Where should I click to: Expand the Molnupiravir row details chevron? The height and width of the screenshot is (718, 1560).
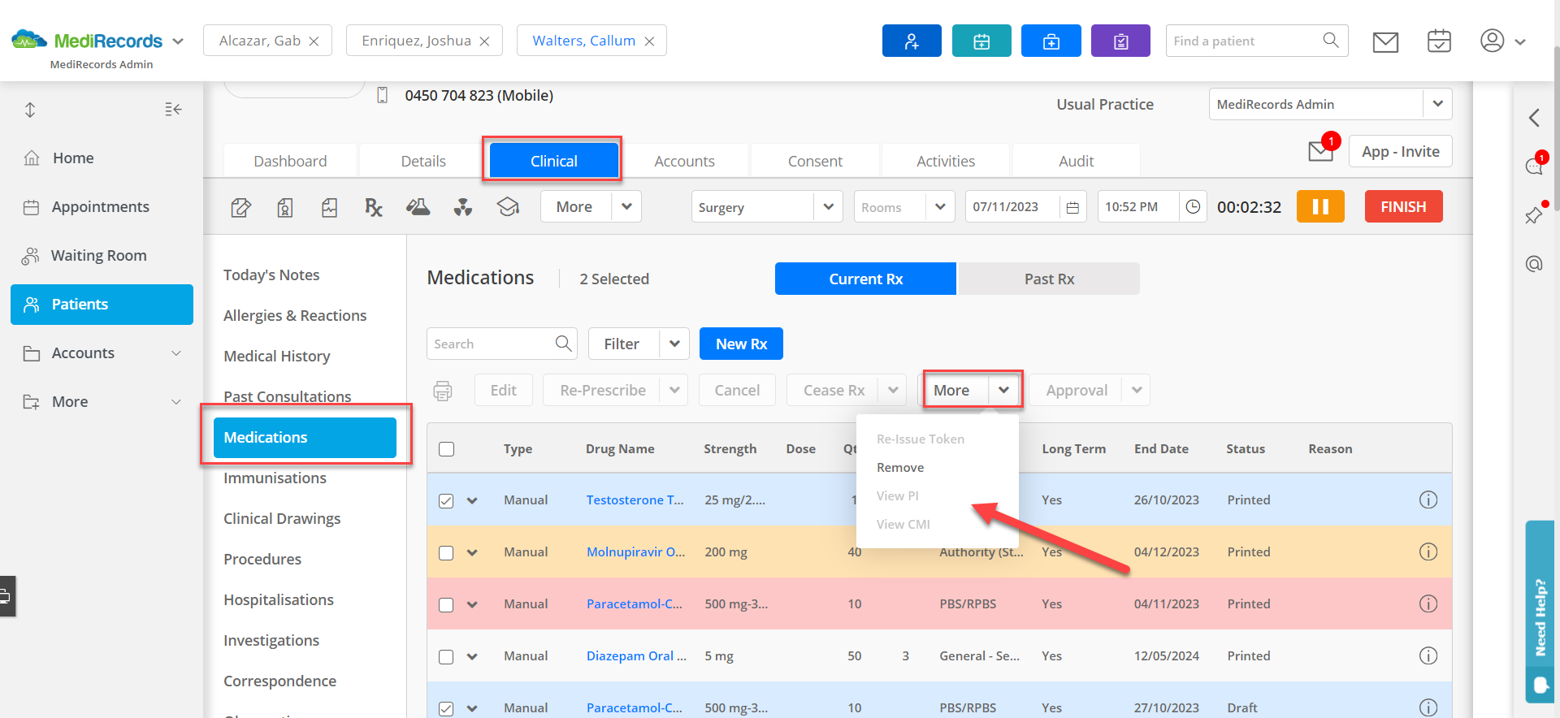tap(472, 552)
